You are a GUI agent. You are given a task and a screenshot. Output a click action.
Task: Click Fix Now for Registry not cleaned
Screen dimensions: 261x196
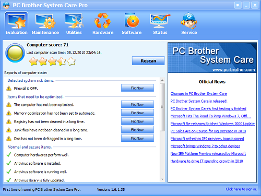(137, 121)
